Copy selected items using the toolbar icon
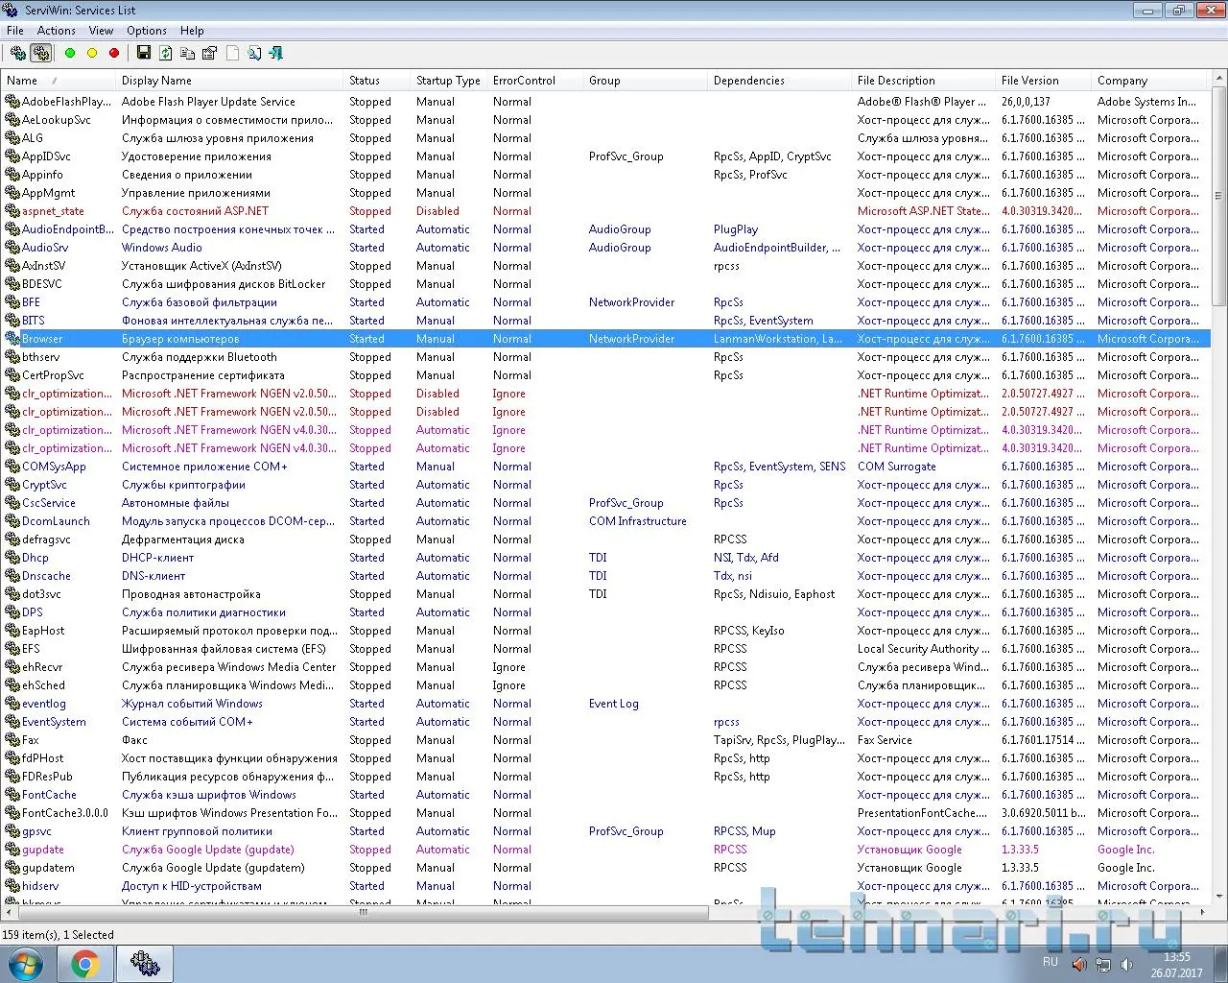Screen dimensions: 1228x983 (188, 54)
